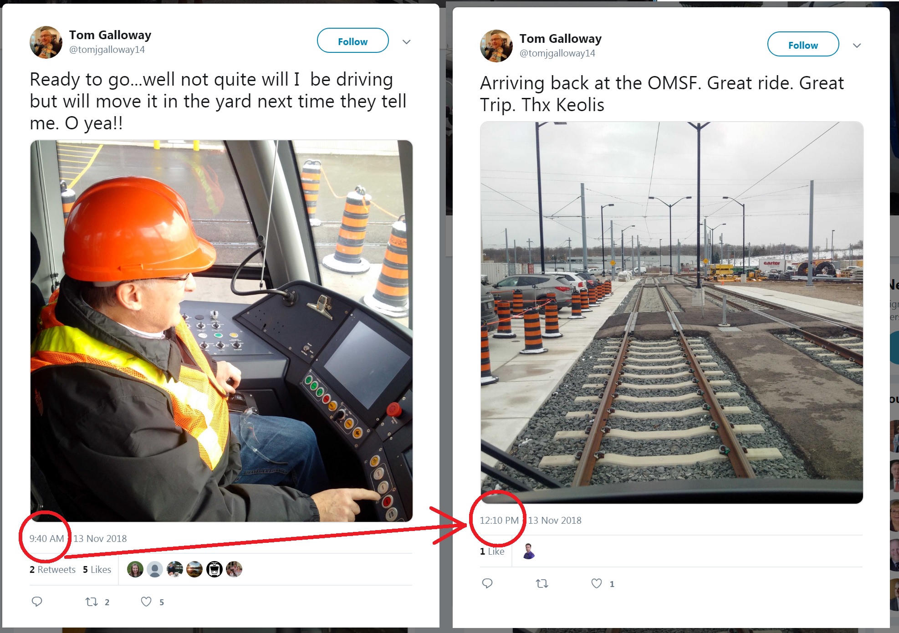Enlarge the rail yard tracks photo
The image size is (899, 633).
[x=672, y=312]
